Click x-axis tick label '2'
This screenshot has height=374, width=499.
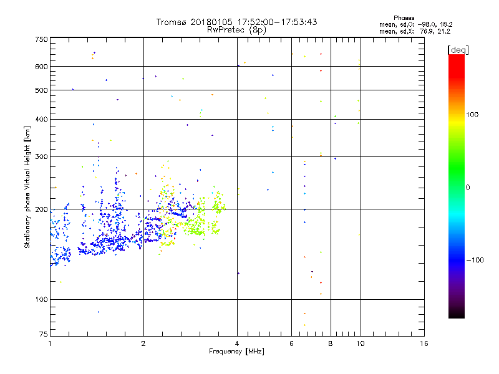(x=143, y=343)
